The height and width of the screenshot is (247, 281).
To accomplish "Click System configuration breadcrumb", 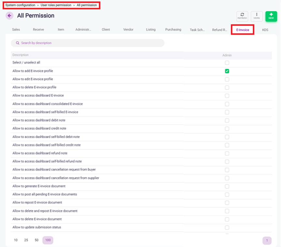I will point(20,5).
